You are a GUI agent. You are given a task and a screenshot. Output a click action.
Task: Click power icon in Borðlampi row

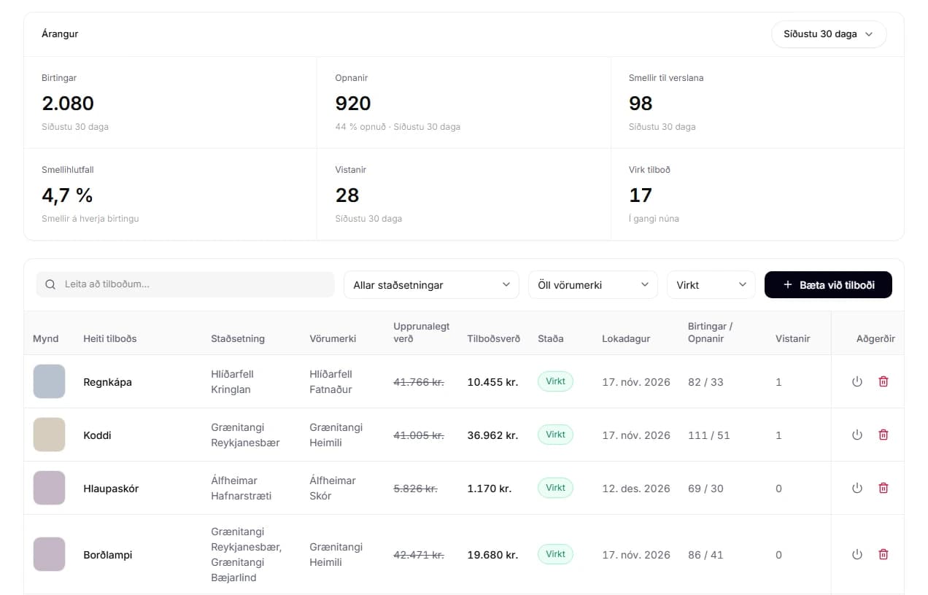(x=857, y=554)
